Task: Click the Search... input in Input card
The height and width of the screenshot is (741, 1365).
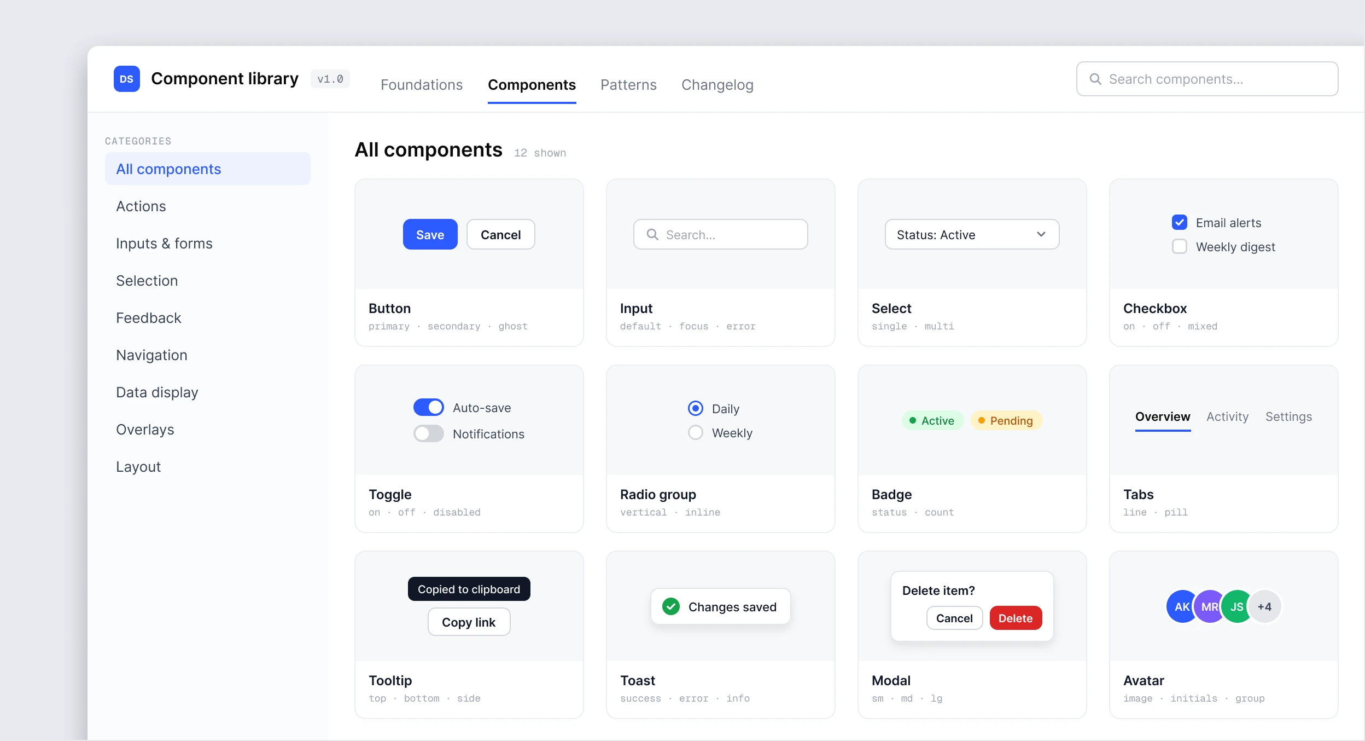Action: [x=720, y=234]
